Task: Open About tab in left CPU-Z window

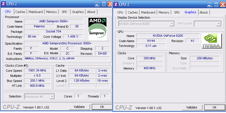Action: tap(91, 12)
